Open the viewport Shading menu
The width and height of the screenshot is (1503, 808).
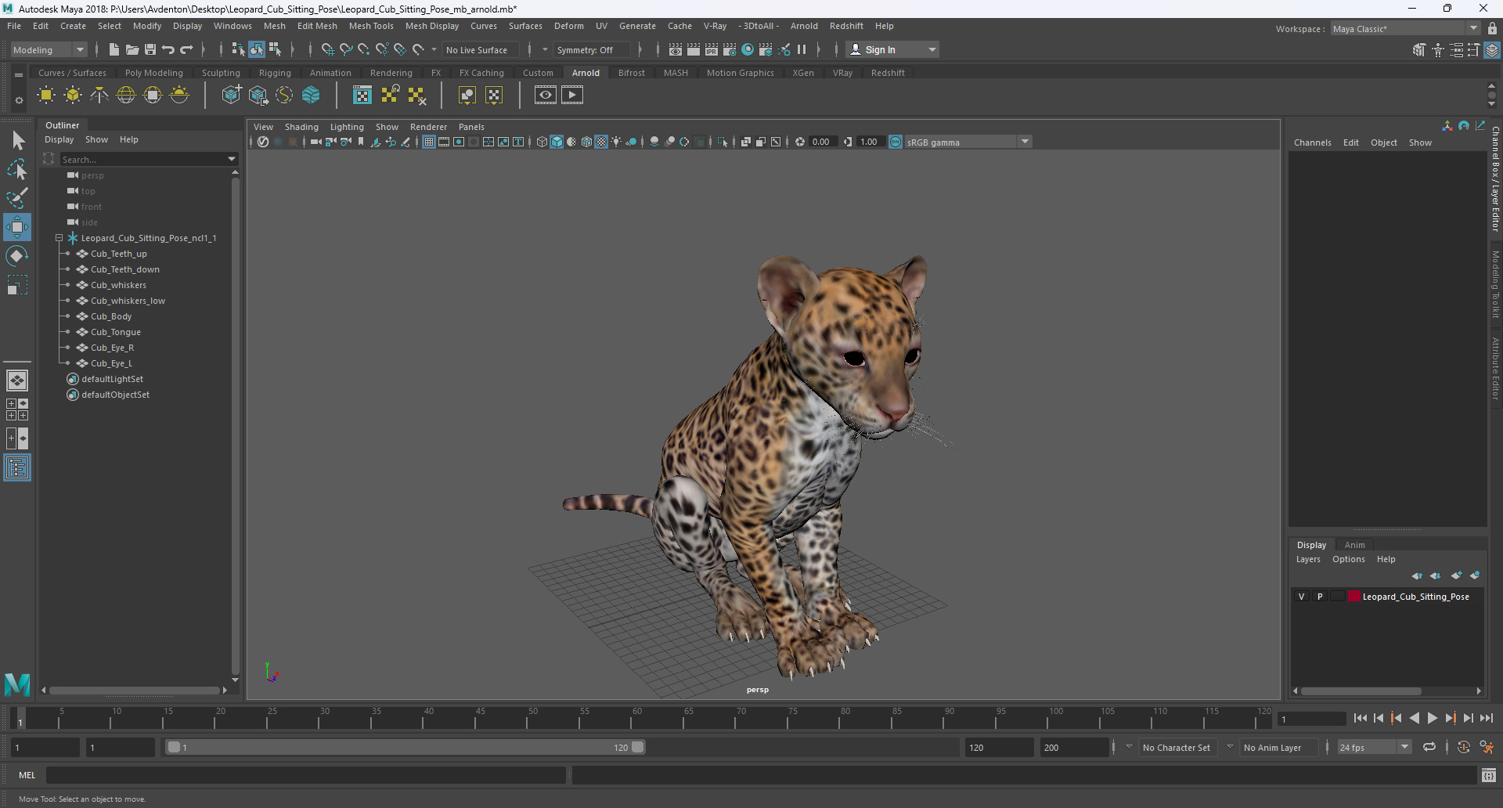[x=301, y=127]
